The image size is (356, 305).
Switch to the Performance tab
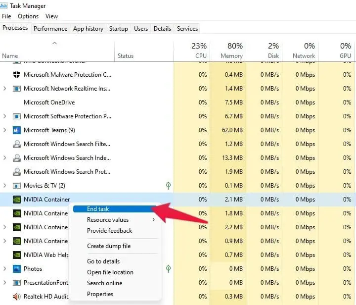(x=50, y=29)
